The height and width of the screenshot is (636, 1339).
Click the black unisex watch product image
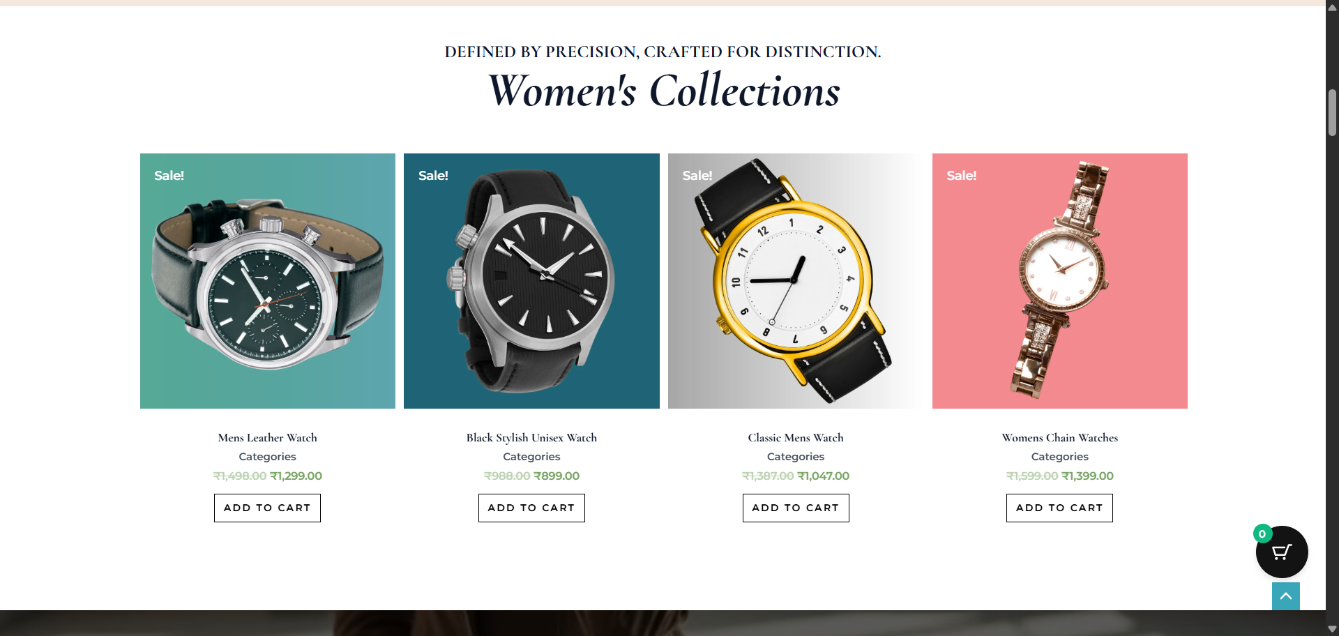pos(531,281)
